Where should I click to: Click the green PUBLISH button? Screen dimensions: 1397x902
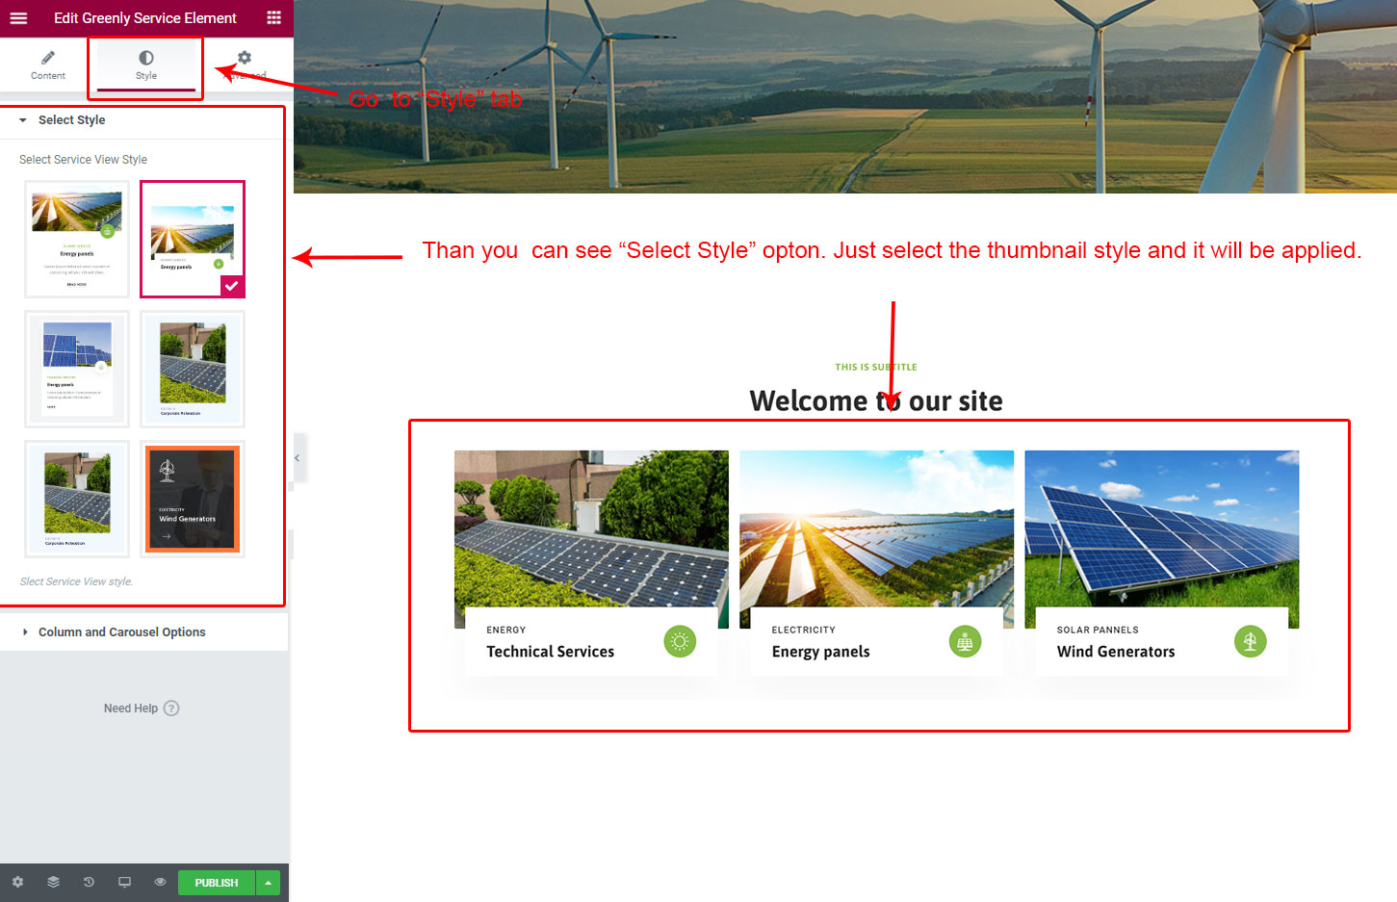(x=216, y=883)
